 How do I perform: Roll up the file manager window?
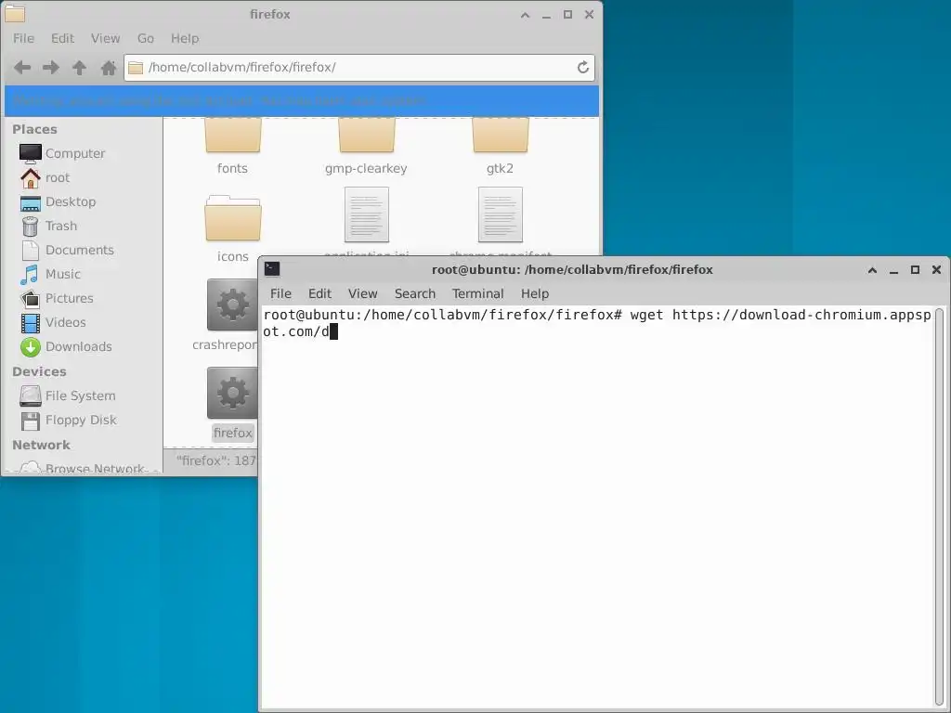click(x=526, y=15)
